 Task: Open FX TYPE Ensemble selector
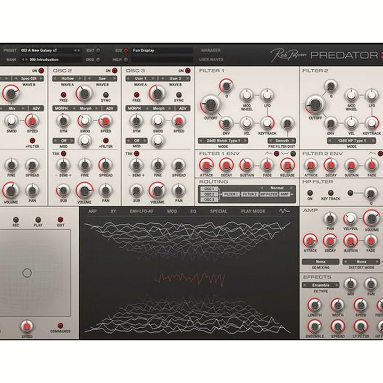pos(321,285)
